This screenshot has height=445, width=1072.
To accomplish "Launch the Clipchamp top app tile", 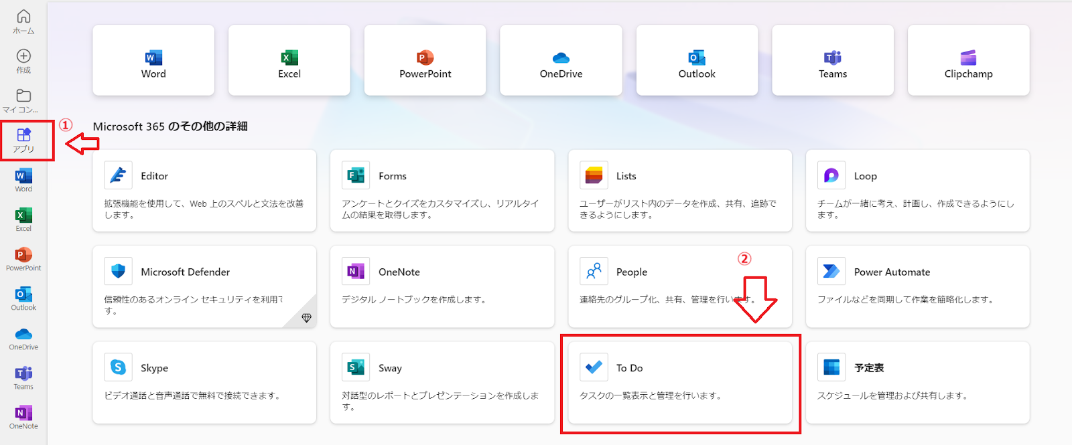I will coord(969,60).
